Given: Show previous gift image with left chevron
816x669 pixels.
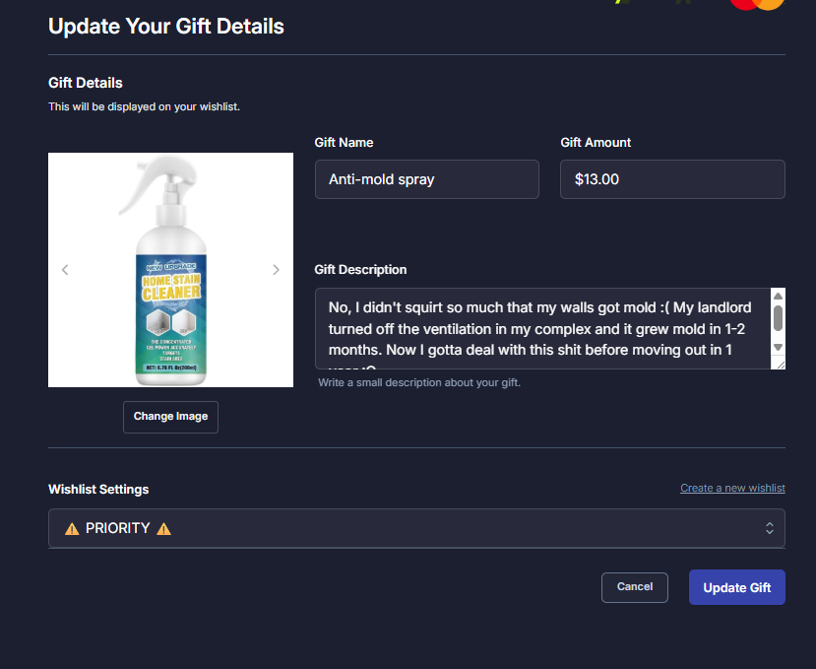Looking at the screenshot, I should tap(65, 270).
